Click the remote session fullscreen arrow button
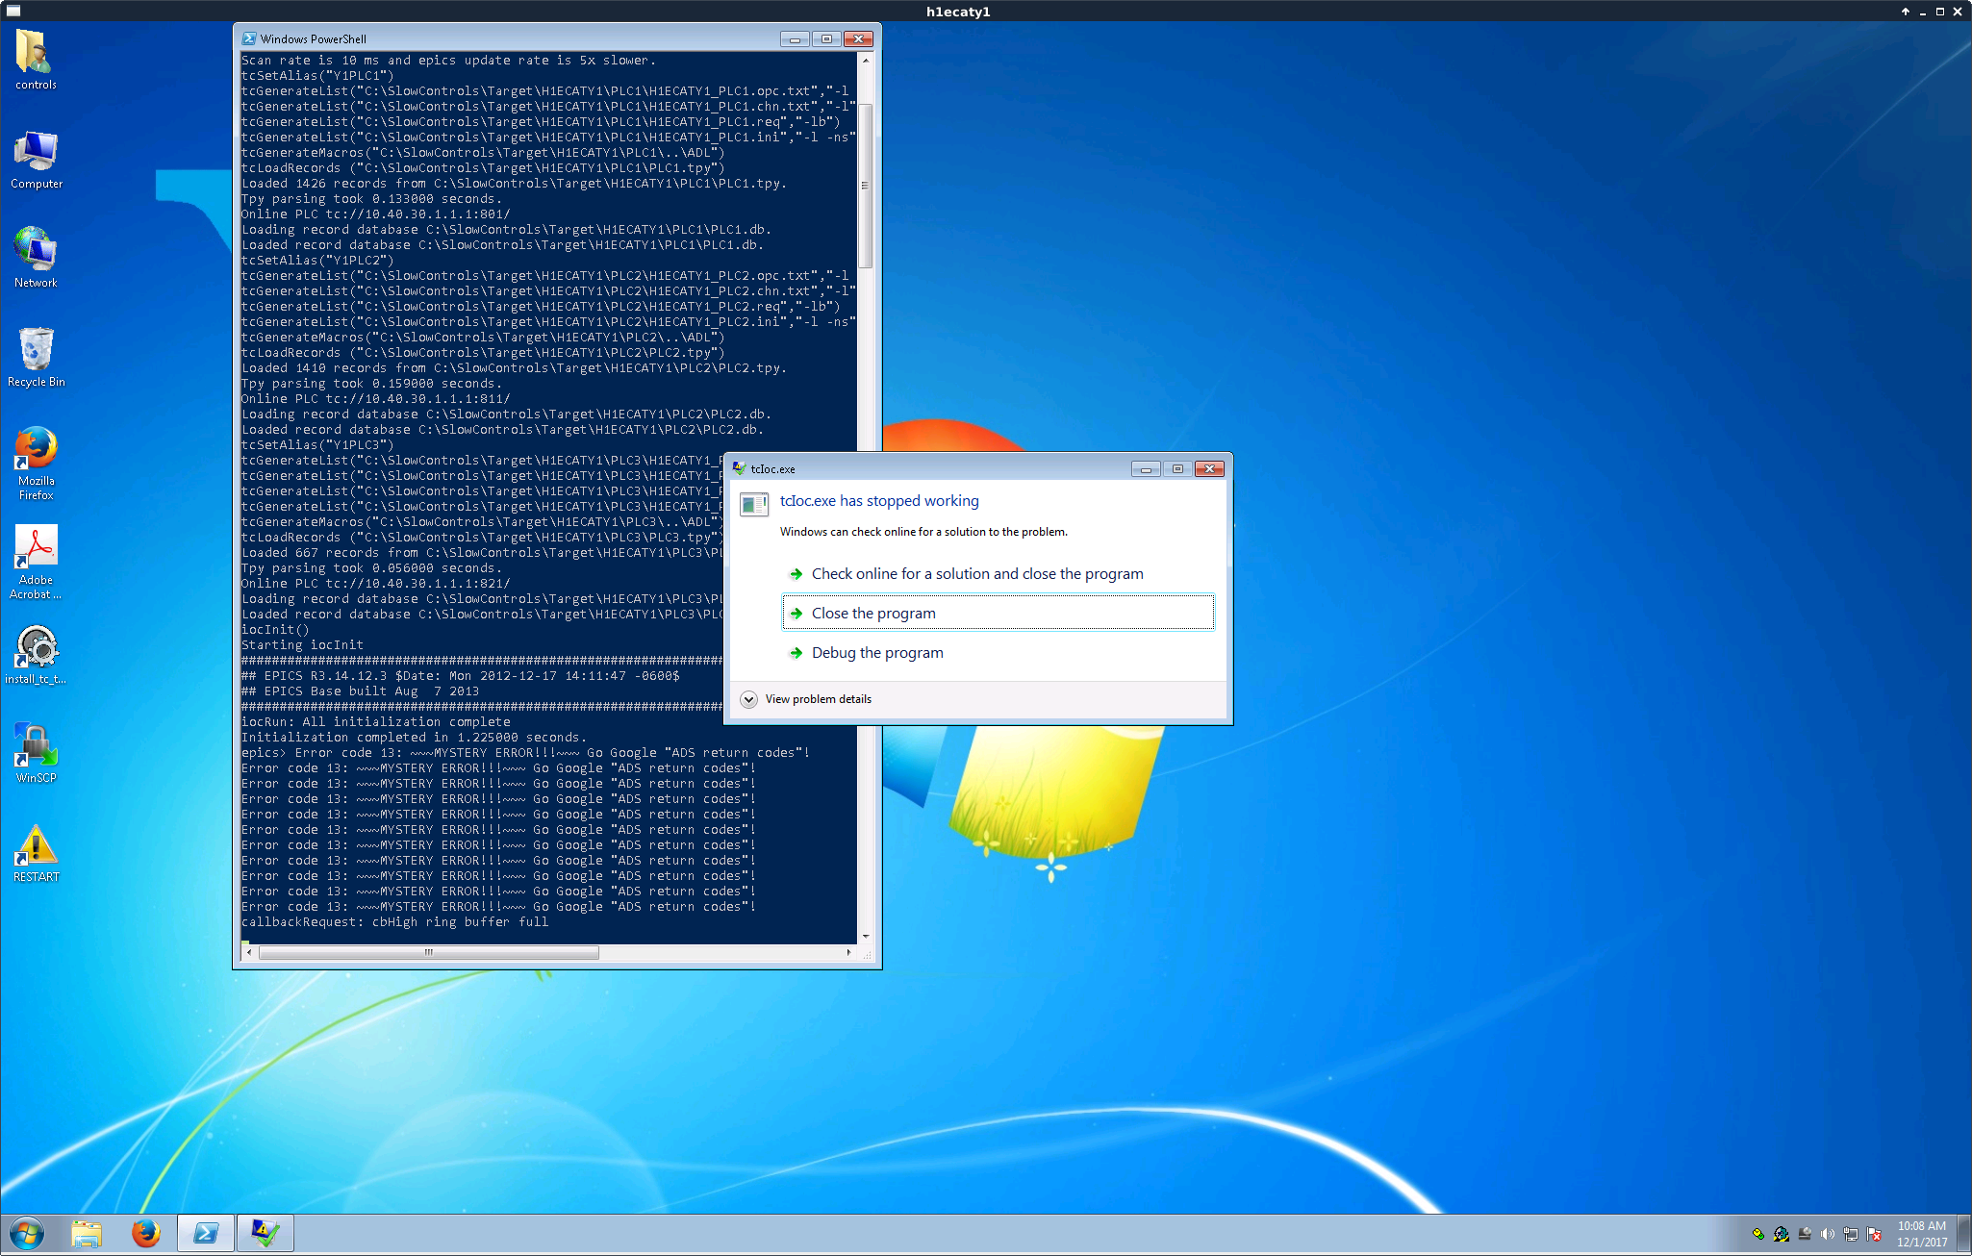 tap(1905, 12)
